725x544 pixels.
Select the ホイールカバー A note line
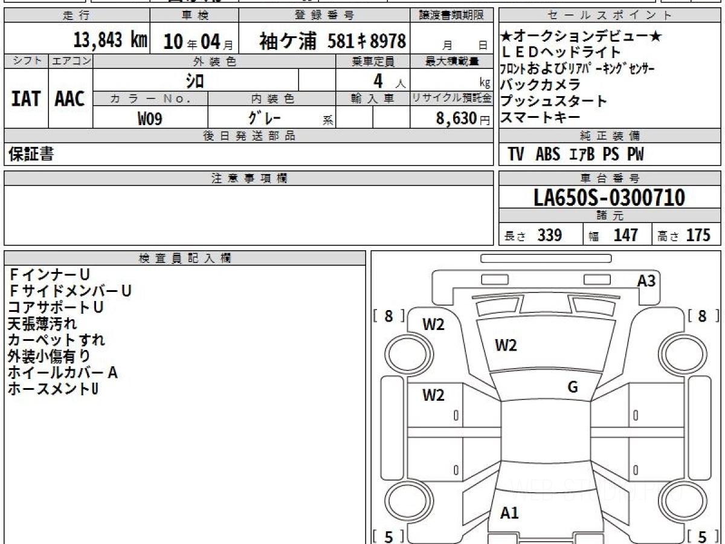62,373
